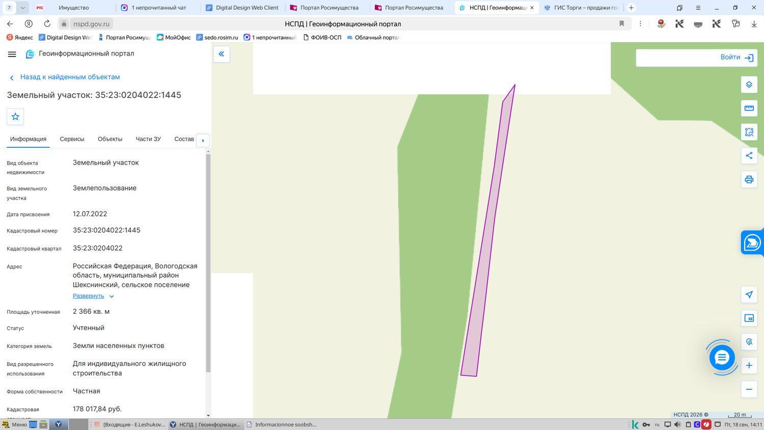Open the Состав tab

pos(184,139)
